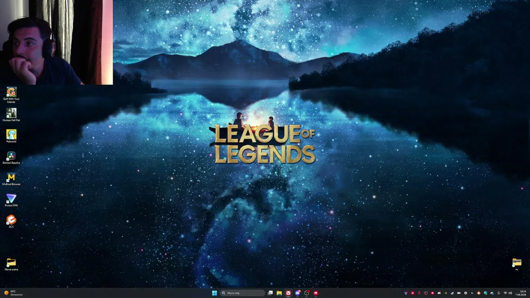
Task: Open the Windows Security tray icon
Action: (486, 293)
